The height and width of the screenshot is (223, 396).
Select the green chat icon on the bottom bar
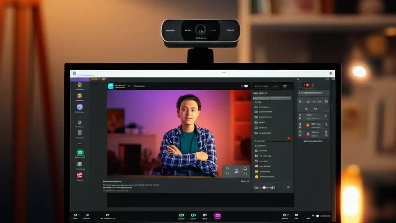[182, 215]
